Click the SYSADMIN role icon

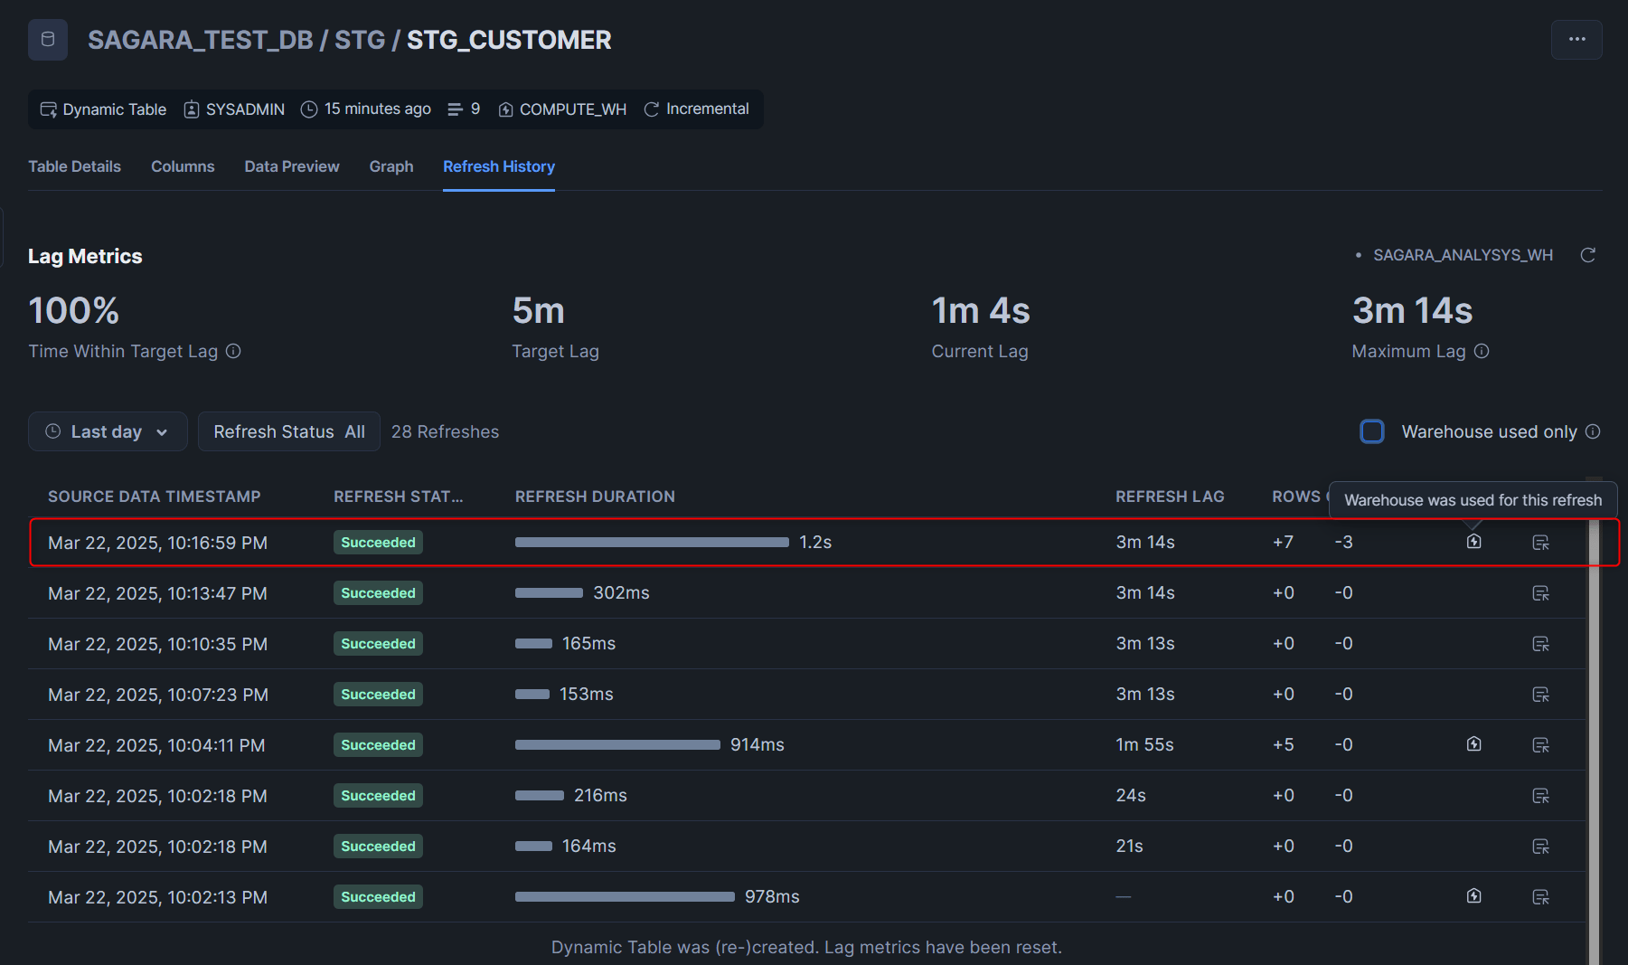(192, 109)
